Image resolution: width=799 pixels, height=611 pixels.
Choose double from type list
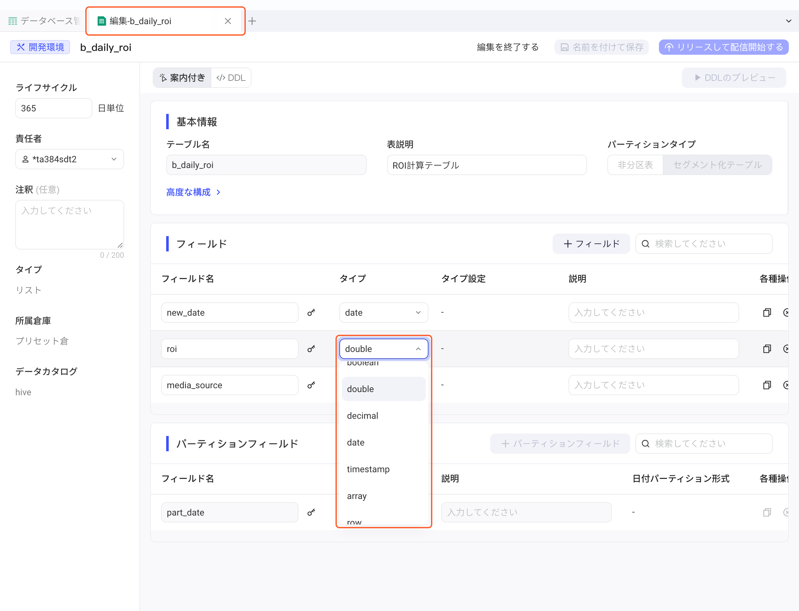pyautogui.click(x=384, y=389)
